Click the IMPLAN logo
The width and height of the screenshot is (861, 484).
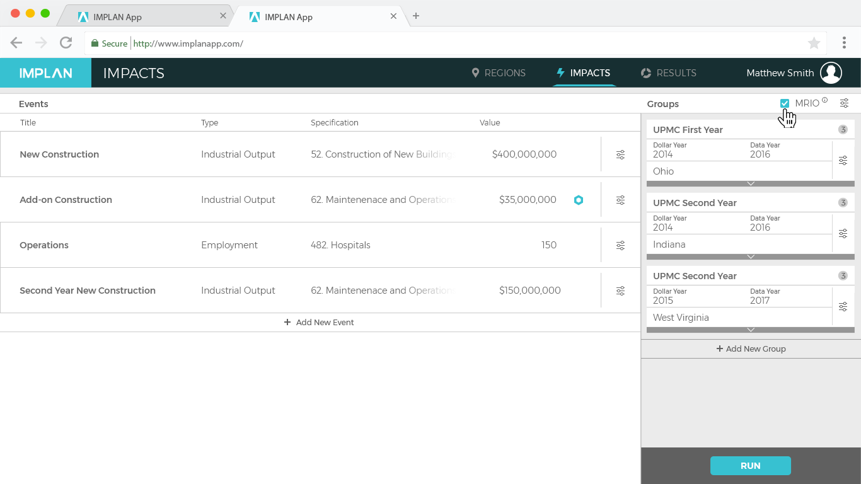tap(45, 73)
